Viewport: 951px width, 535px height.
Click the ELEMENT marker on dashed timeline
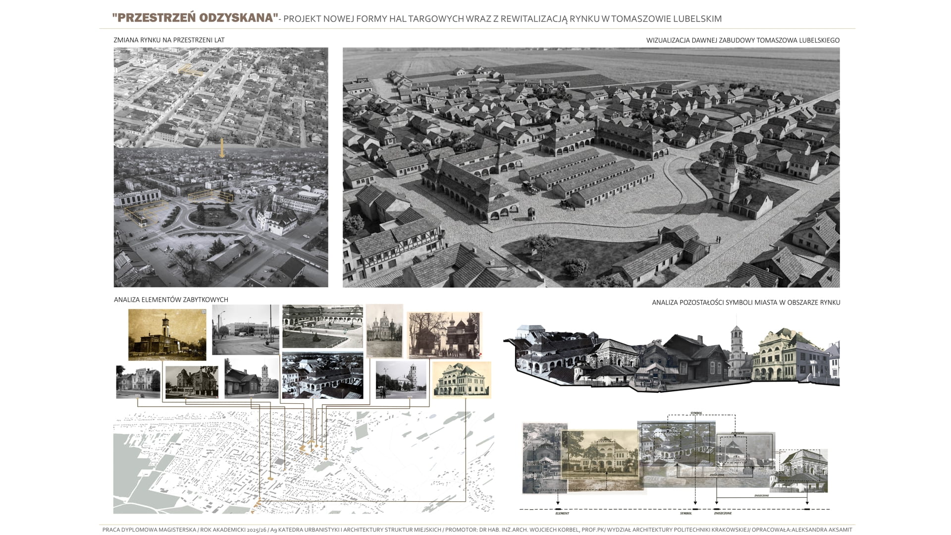pos(558,509)
